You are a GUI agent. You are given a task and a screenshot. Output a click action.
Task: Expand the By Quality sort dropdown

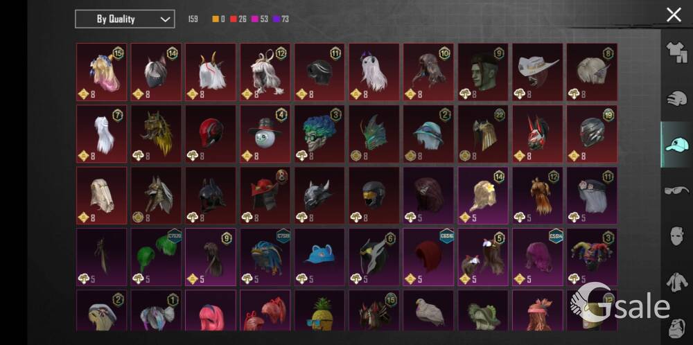[x=125, y=19]
